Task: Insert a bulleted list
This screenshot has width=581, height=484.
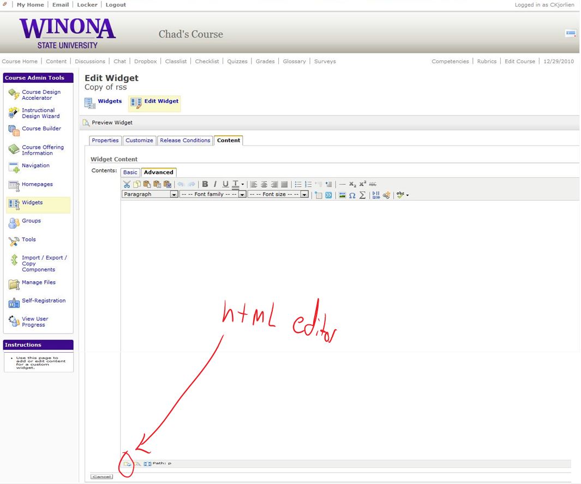Action: [x=298, y=184]
